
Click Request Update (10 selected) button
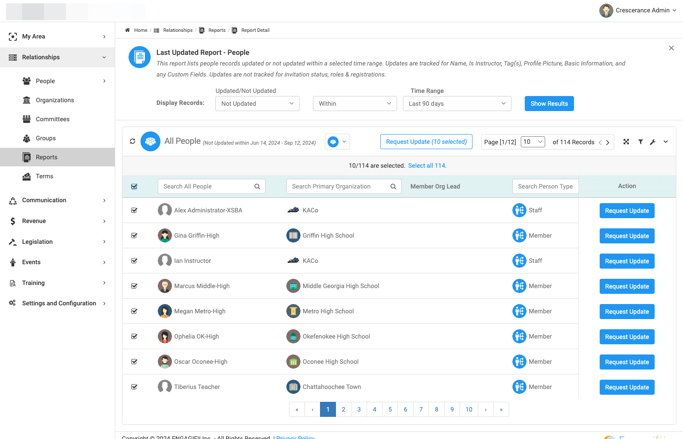pyautogui.click(x=426, y=142)
